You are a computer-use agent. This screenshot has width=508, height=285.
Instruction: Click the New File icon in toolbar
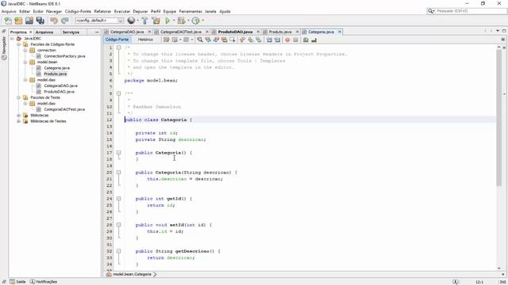coord(8,21)
